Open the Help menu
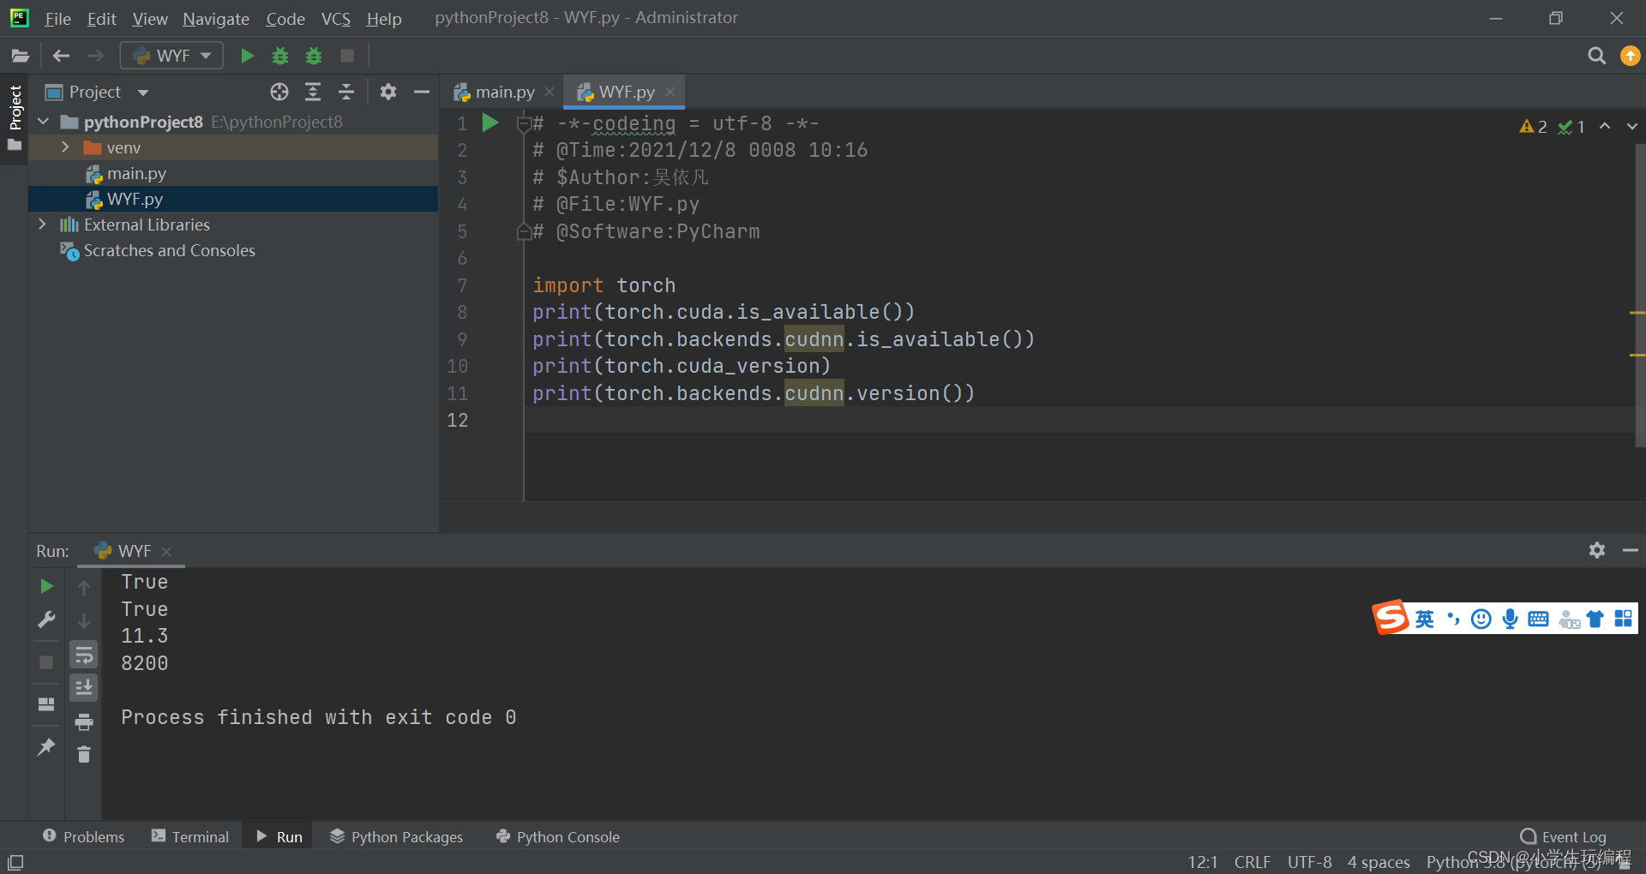1646x874 pixels. tap(383, 18)
